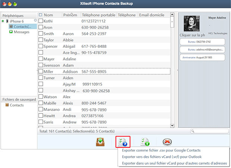Open Contacts under iPhone 6
231x168 pixels.
[22, 27]
